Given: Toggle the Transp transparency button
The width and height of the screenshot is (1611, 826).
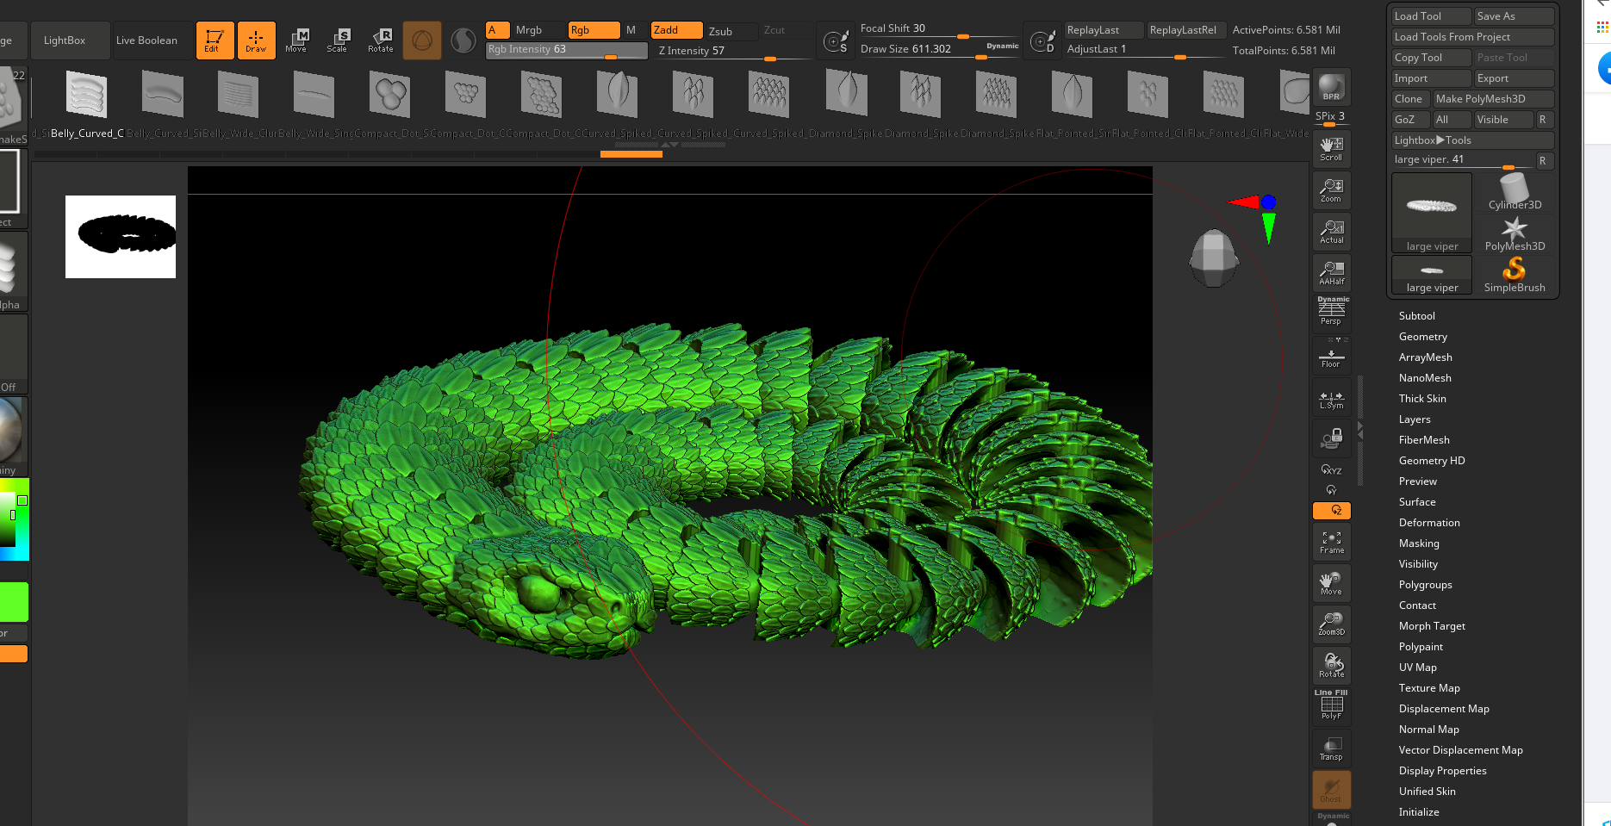Looking at the screenshot, I should click(x=1331, y=748).
